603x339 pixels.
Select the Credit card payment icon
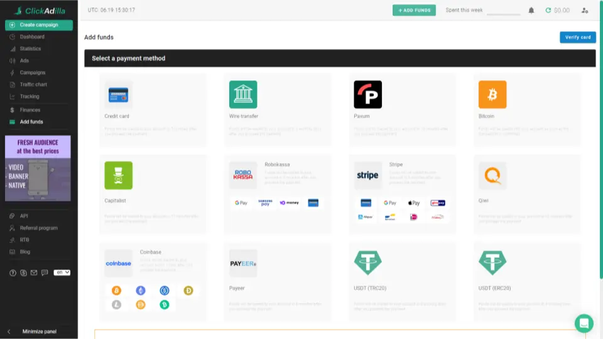click(x=119, y=95)
